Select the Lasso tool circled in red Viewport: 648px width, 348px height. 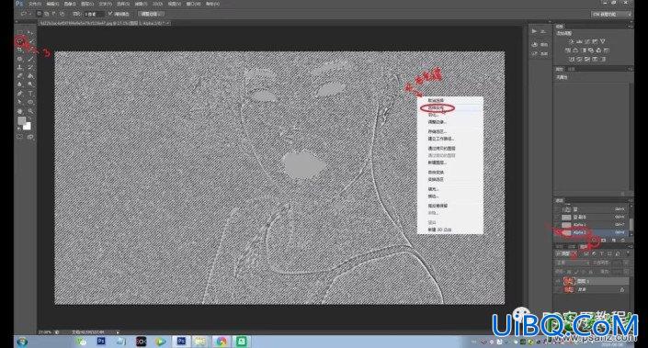click(x=19, y=41)
